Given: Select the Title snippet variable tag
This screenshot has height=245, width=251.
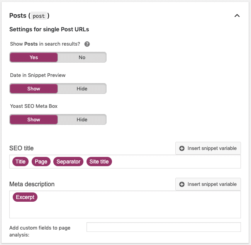Looking at the screenshot, I should [20, 162].
